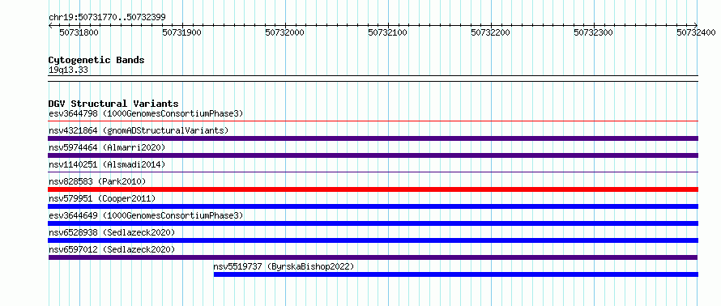The height and width of the screenshot is (306, 721).
Task: Click the 19q13.33 cytogenetic band label
Action: coord(68,70)
